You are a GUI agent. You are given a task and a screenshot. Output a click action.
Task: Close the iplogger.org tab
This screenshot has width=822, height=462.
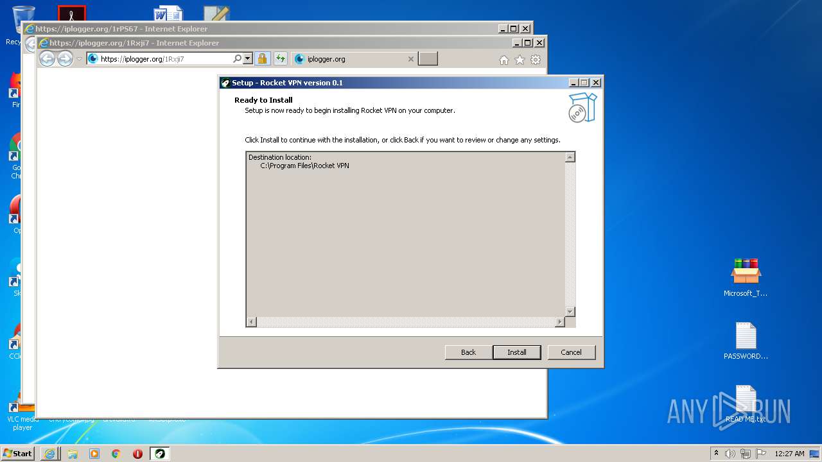tap(411, 59)
